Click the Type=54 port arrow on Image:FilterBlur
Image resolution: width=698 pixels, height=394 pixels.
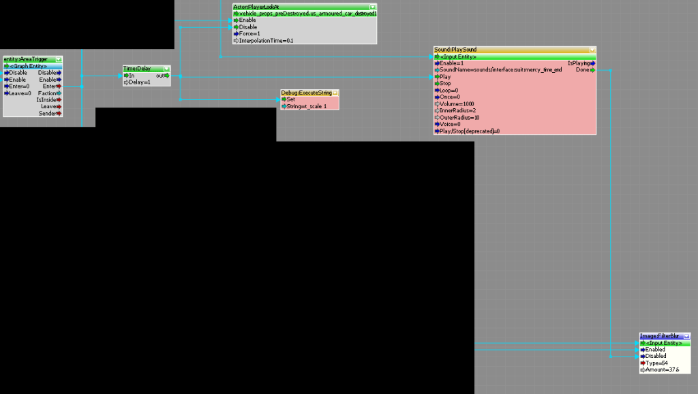coord(642,363)
